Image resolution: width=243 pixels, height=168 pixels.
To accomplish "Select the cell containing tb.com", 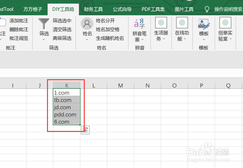I will tap(67, 100).
